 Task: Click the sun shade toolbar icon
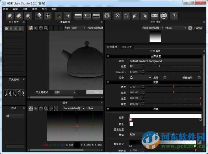[67, 16]
